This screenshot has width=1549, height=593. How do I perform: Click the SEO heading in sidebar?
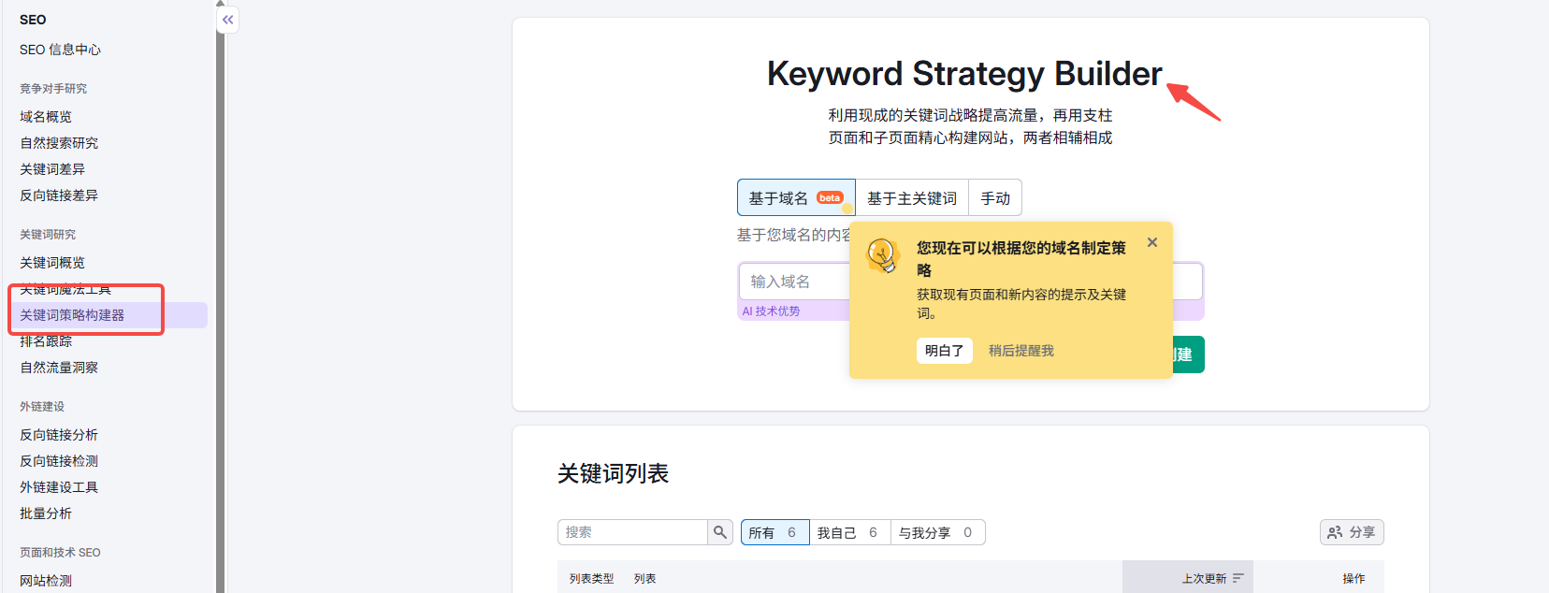tap(33, 20)
